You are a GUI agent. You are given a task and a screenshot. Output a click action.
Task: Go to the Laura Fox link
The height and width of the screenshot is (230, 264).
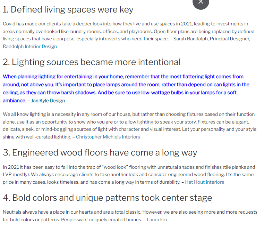point(157,220)
